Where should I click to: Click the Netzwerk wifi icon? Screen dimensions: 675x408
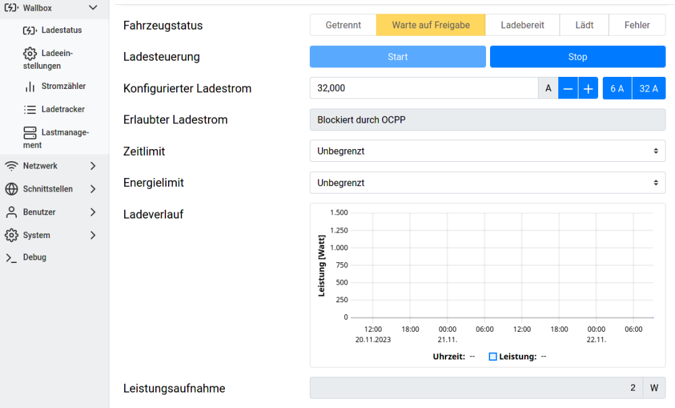[11, 166]
